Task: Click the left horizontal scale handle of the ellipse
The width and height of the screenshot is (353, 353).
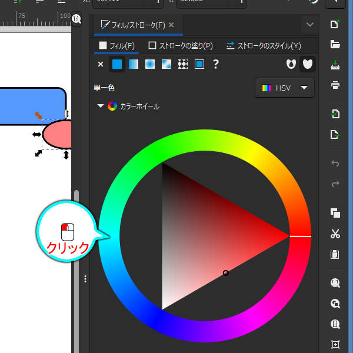Action: coord(36,134)
